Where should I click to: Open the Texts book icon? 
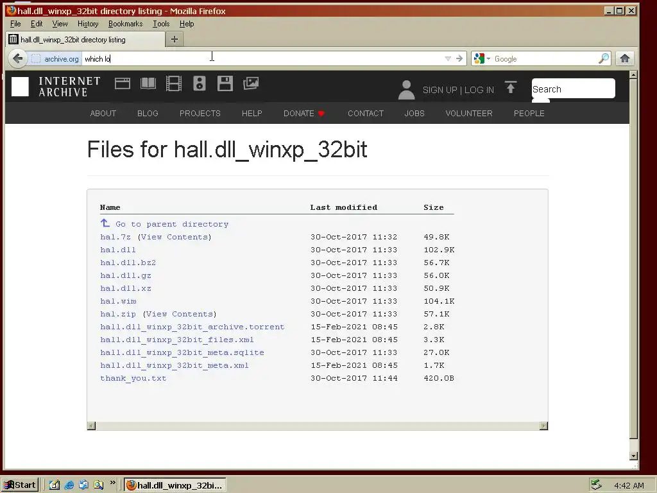pyautogui.click(x=148, y=83)
